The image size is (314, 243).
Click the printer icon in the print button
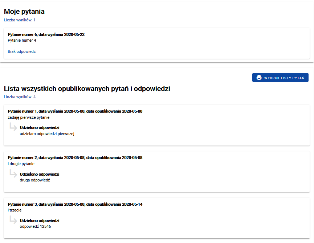coord(259,77)
